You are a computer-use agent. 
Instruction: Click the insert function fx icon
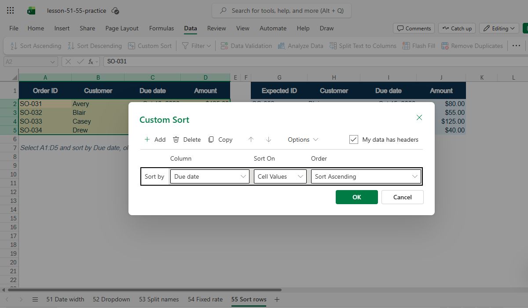[91, 62]
